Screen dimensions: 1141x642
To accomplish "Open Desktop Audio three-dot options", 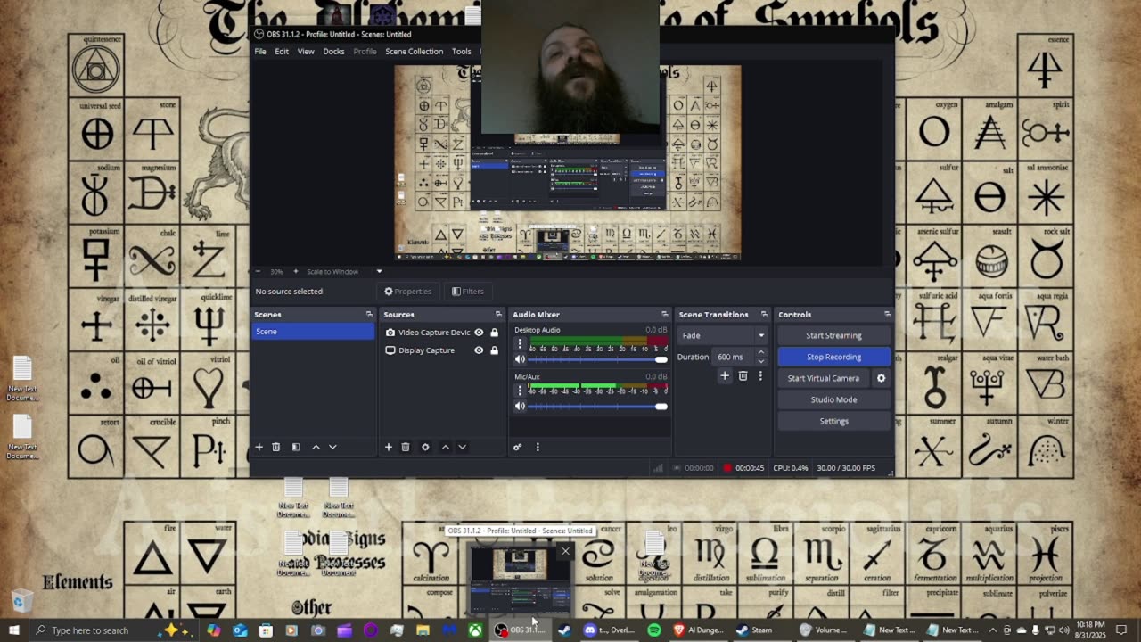I will point(521,343).
